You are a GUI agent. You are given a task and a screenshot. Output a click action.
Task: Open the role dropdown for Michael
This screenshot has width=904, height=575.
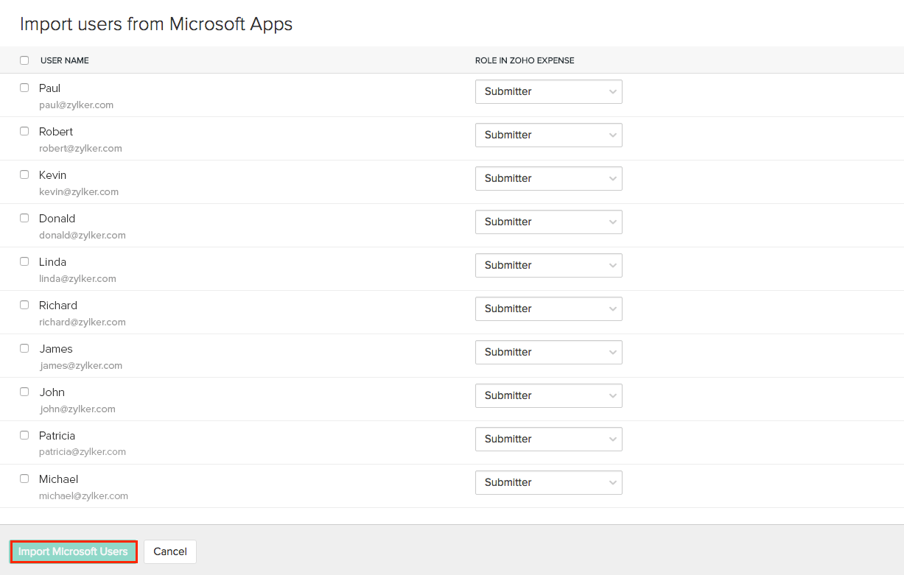click(548, 483)
